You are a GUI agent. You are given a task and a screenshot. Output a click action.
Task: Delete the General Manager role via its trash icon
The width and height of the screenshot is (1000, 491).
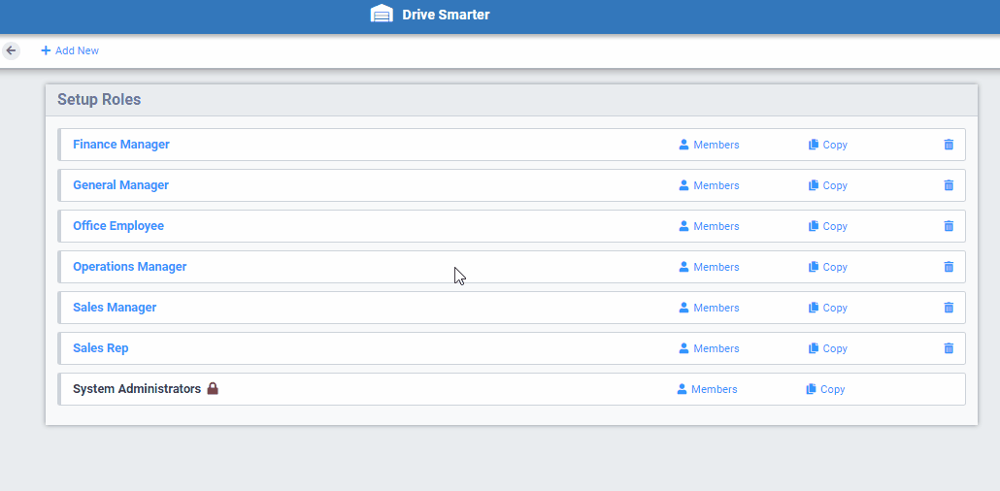point(949,185)
